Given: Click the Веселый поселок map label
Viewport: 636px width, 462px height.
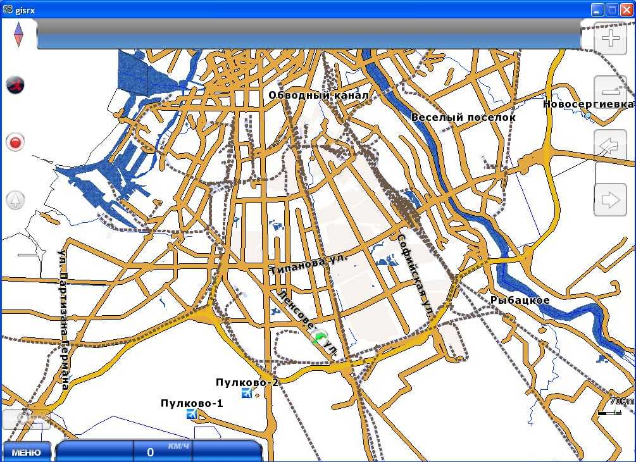Looking at the screenshot, I should [x=463, y=117].
